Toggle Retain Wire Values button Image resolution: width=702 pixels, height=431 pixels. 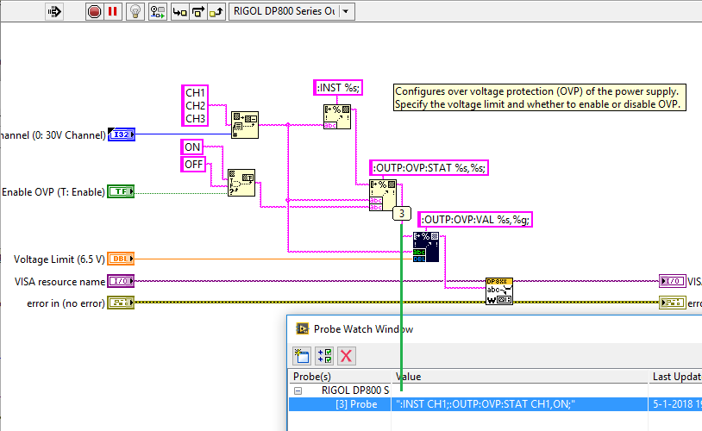coord(158,11)
